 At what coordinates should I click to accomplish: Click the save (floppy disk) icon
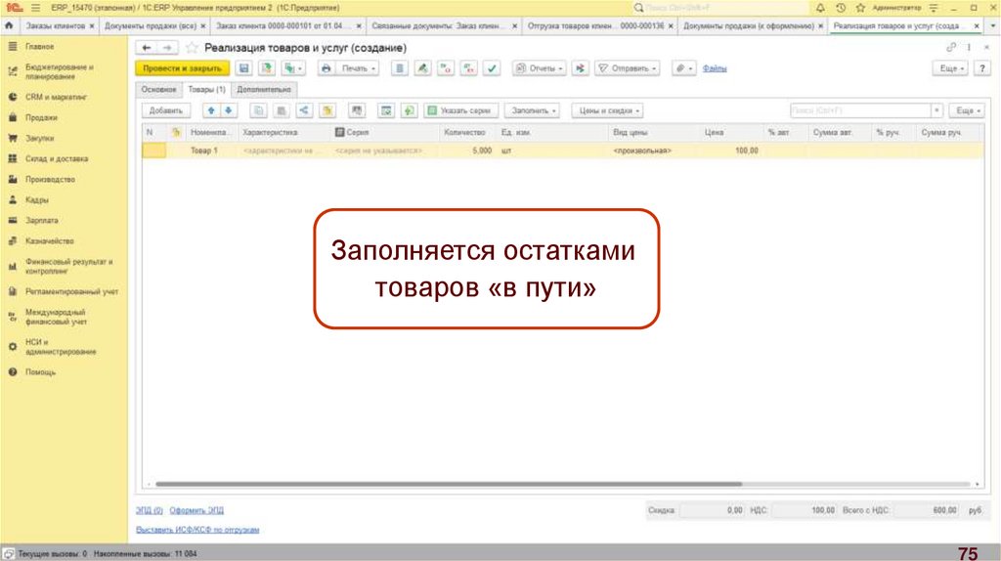243,68
